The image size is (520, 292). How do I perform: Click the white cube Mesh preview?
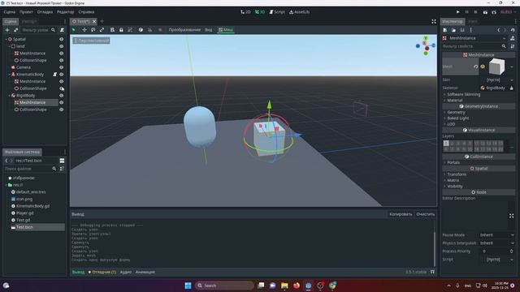coord(496,67)
